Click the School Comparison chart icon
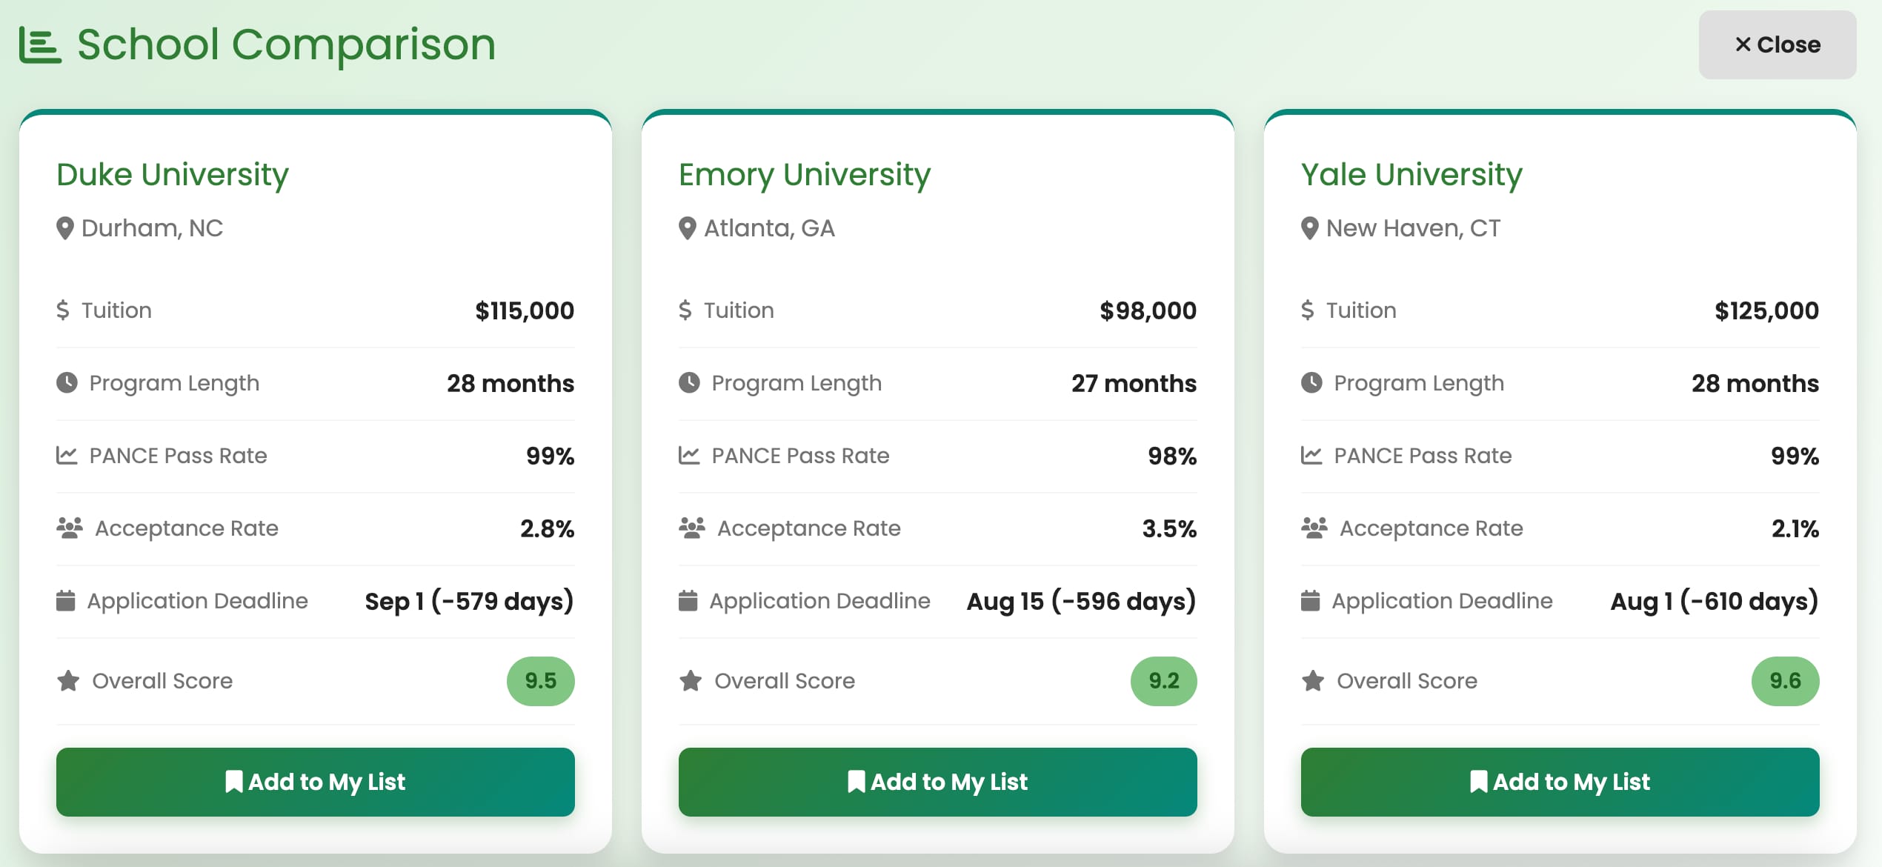 coord(40,45)
